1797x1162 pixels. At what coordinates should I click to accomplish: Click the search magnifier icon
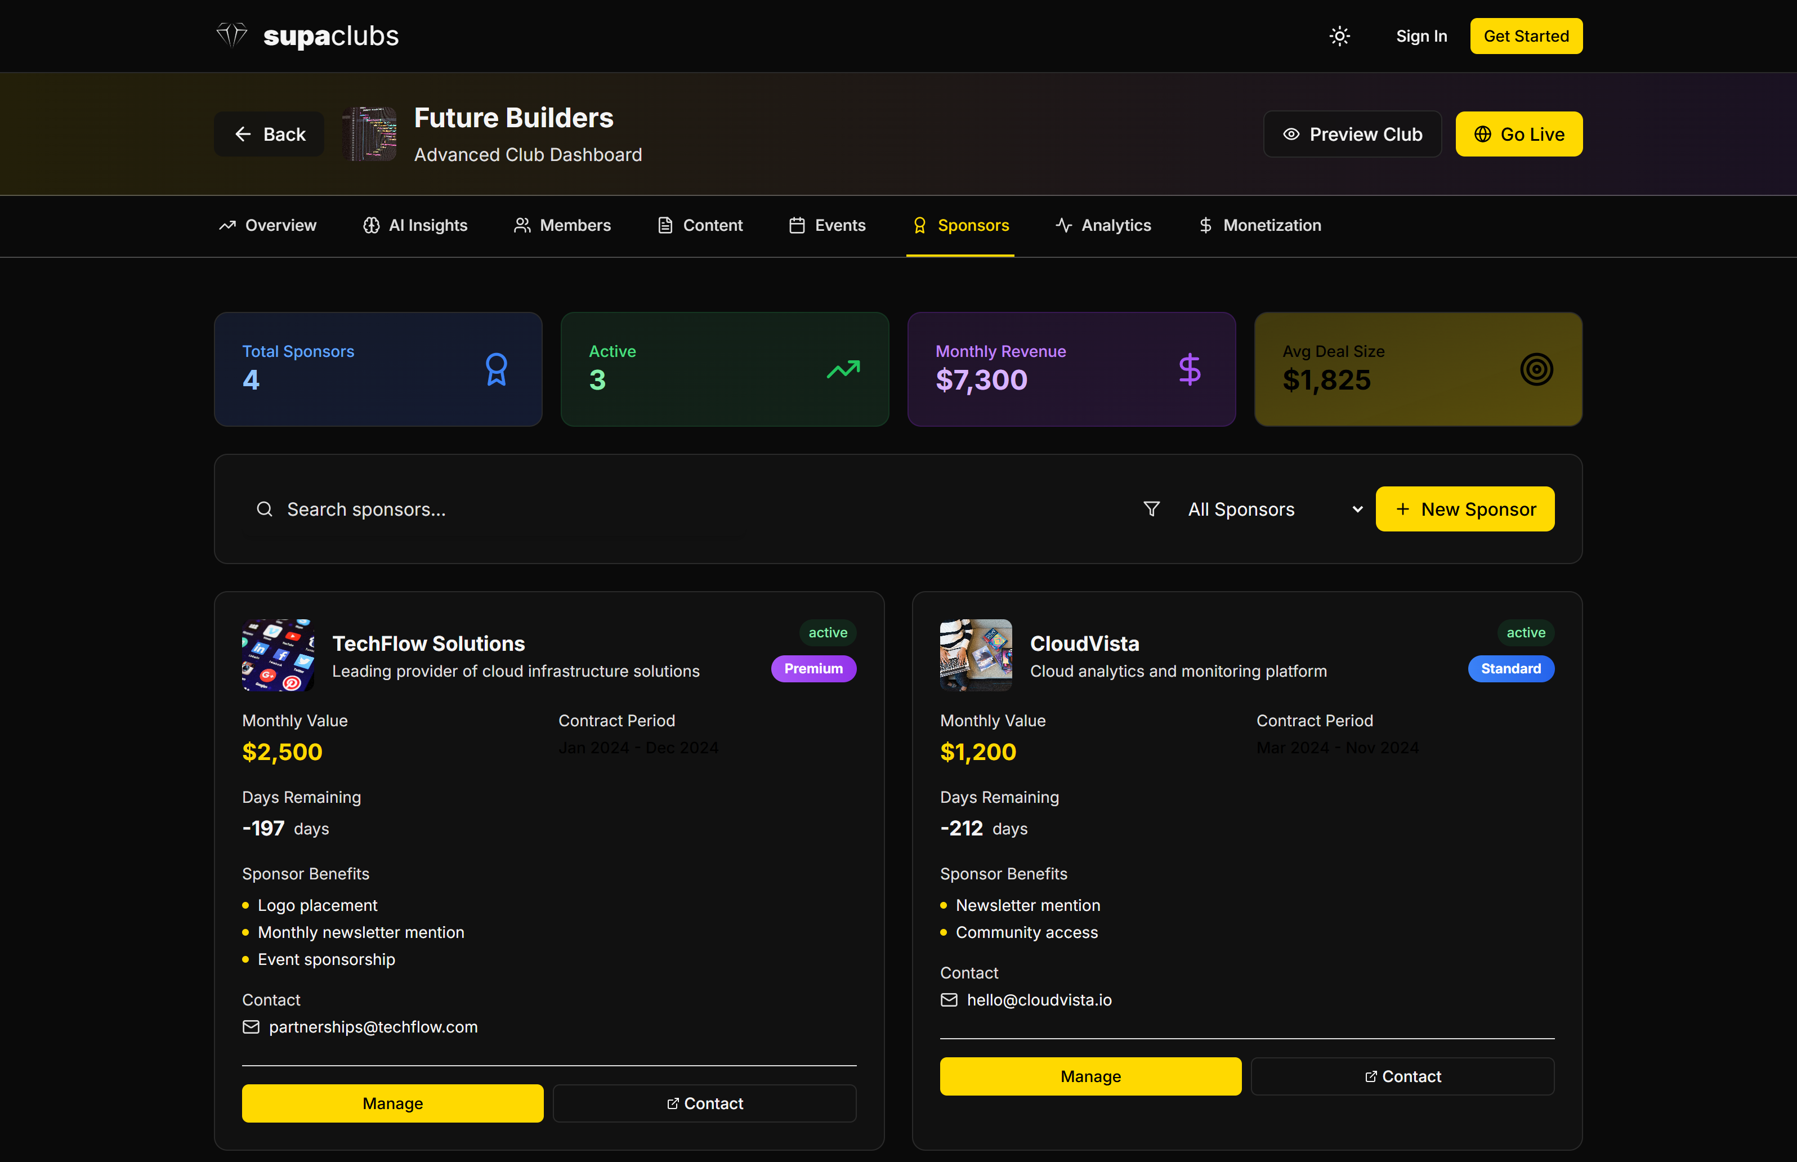[264, 510]
